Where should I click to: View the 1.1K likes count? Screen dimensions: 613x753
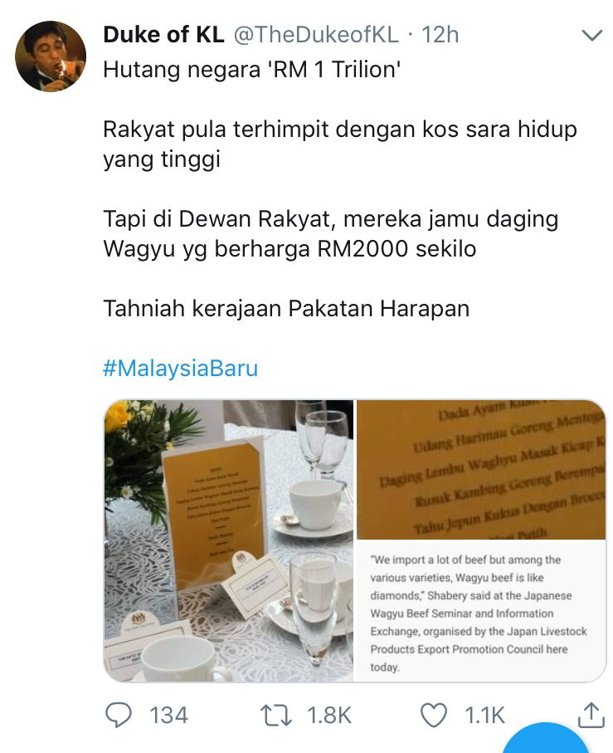[x=484, y=715]
